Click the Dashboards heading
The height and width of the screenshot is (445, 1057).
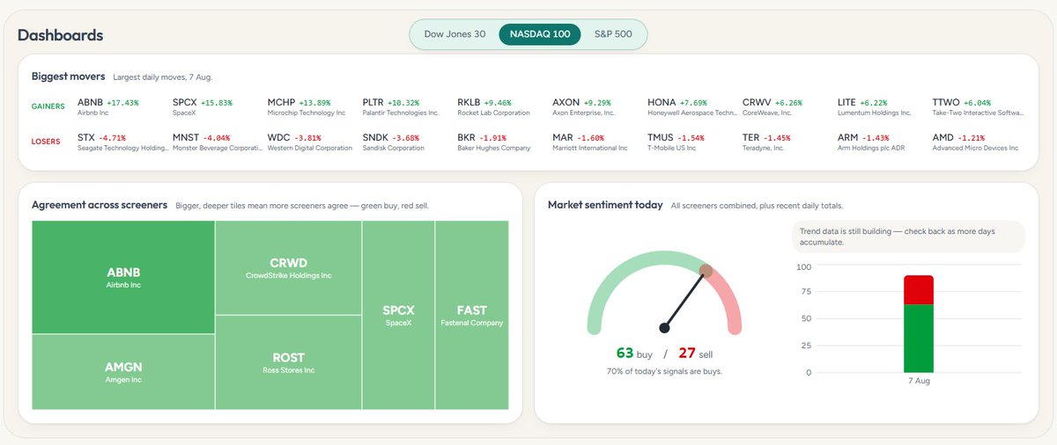[x=60, y=35]
